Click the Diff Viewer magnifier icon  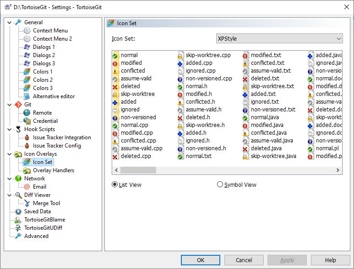tap(18, 195)
